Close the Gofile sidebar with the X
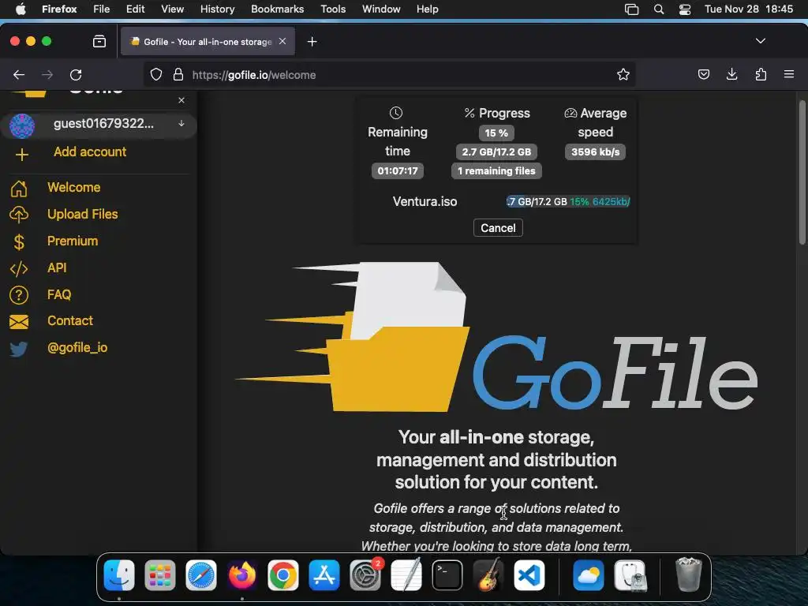This screenshot has width=808, height=606. tap(181, 100)
